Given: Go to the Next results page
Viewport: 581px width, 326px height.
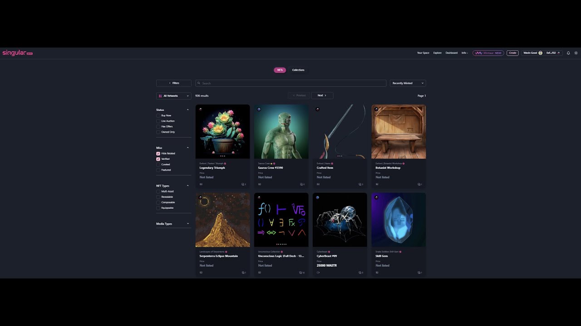Looking at the screenshot, I should pos(322,96).
